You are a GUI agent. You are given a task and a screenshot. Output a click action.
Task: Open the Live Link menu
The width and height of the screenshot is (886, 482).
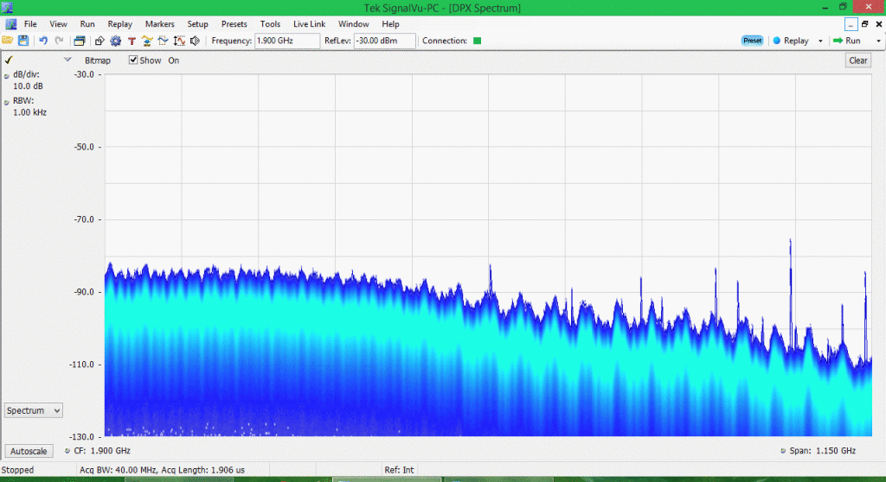click(x=309, y=23)
